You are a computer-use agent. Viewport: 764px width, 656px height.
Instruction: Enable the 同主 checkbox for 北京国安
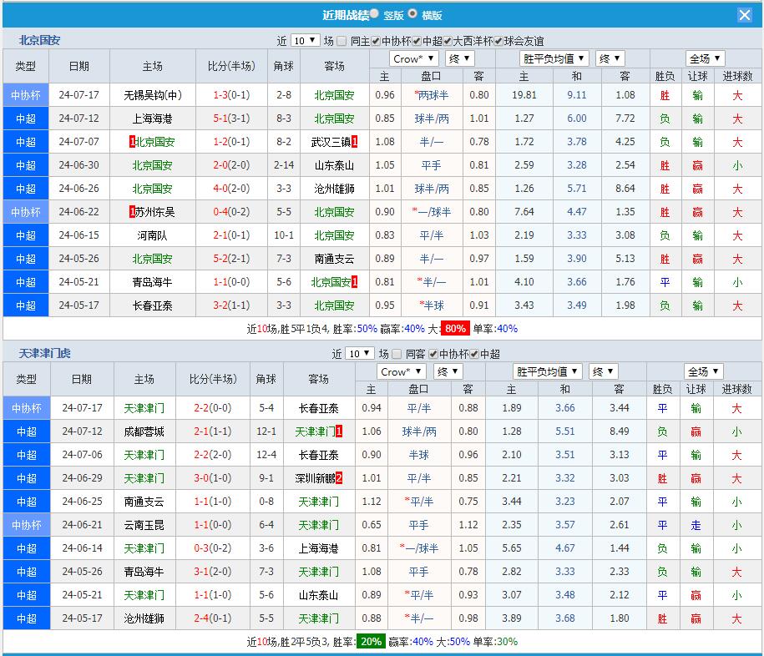[344, 41]
